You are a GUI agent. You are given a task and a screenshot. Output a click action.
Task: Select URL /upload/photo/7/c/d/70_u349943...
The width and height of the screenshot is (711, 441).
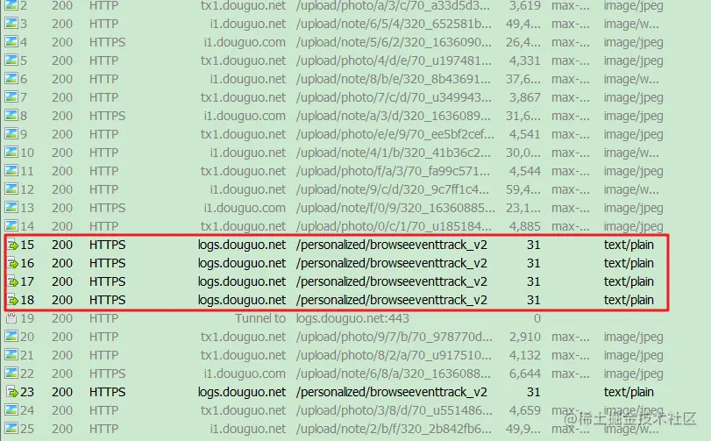click(x=394, y=97)
